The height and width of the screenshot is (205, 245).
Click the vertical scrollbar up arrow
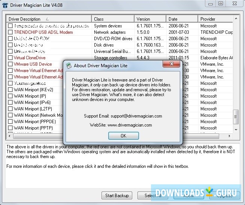point(236,18)
